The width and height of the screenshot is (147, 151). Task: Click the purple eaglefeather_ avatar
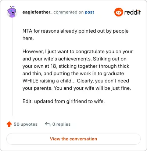[11, 12]
